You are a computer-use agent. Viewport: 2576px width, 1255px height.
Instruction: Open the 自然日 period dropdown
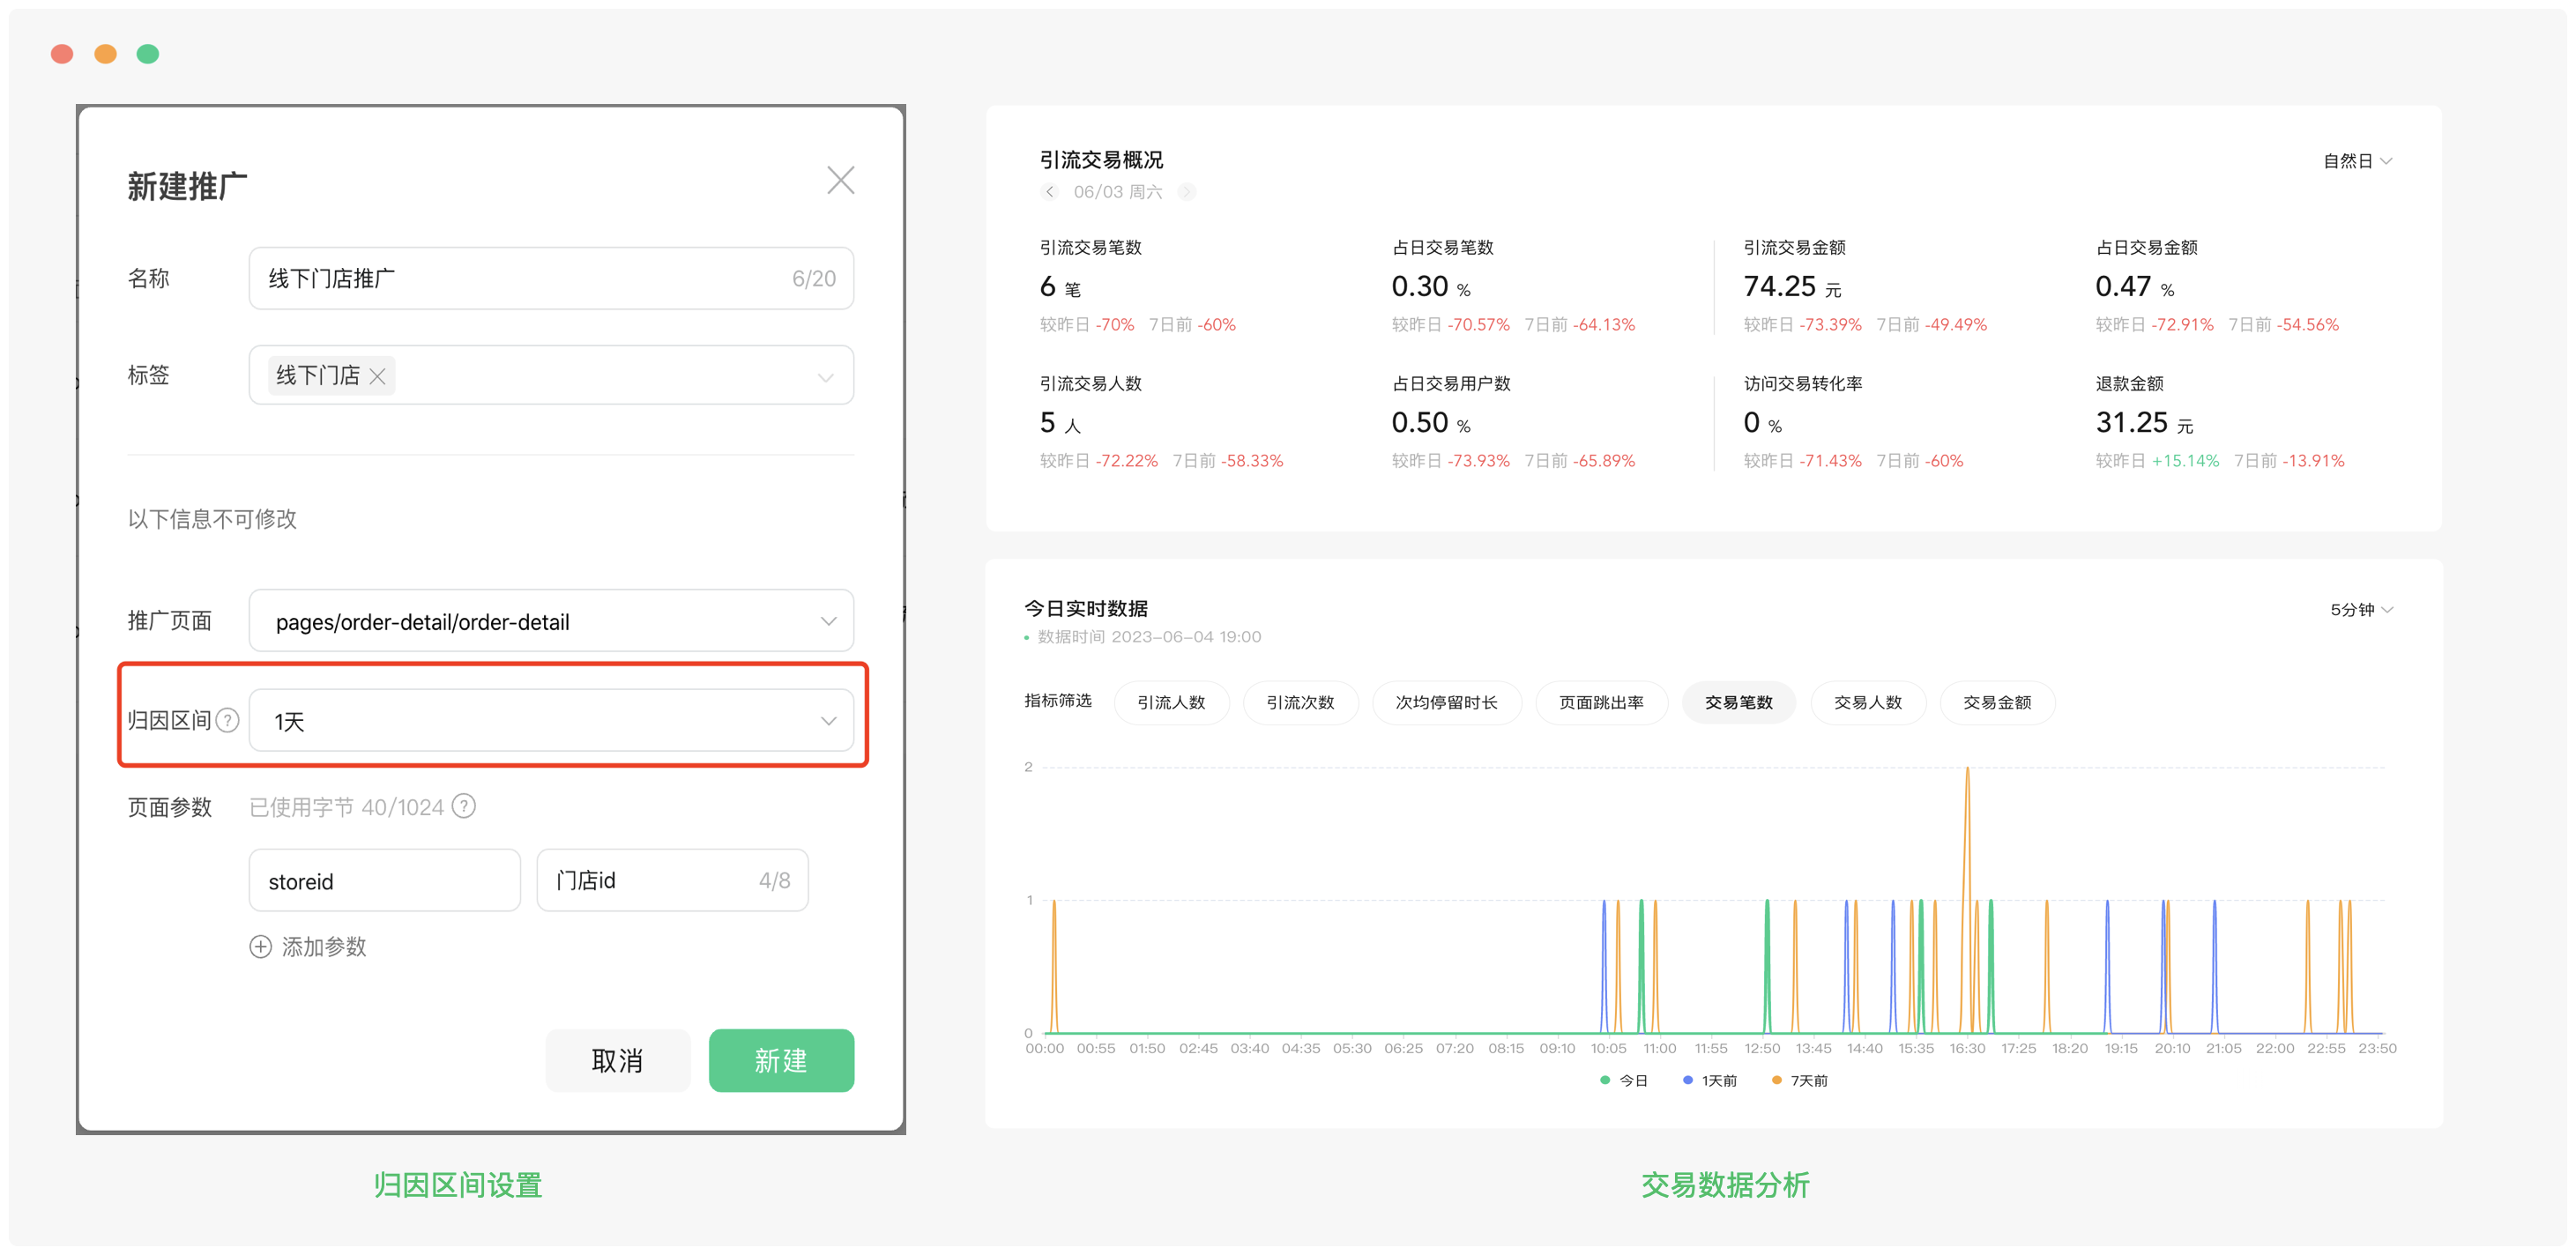(2356, 161)
